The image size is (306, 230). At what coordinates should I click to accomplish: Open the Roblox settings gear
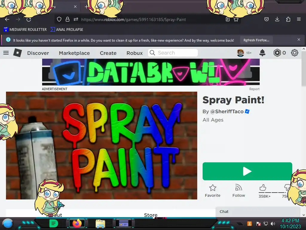point(294,53)
